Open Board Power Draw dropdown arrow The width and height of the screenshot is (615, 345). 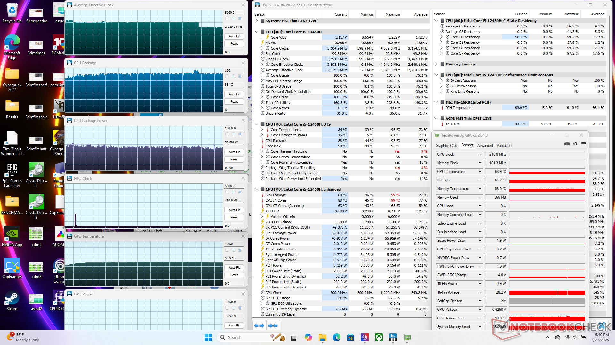[x=480, y=241]
